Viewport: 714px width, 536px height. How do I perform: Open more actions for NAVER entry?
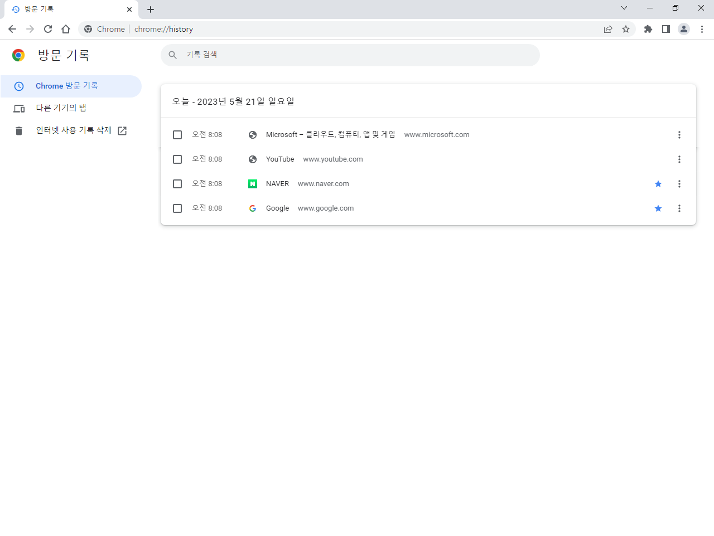click(x=679, y=184)
